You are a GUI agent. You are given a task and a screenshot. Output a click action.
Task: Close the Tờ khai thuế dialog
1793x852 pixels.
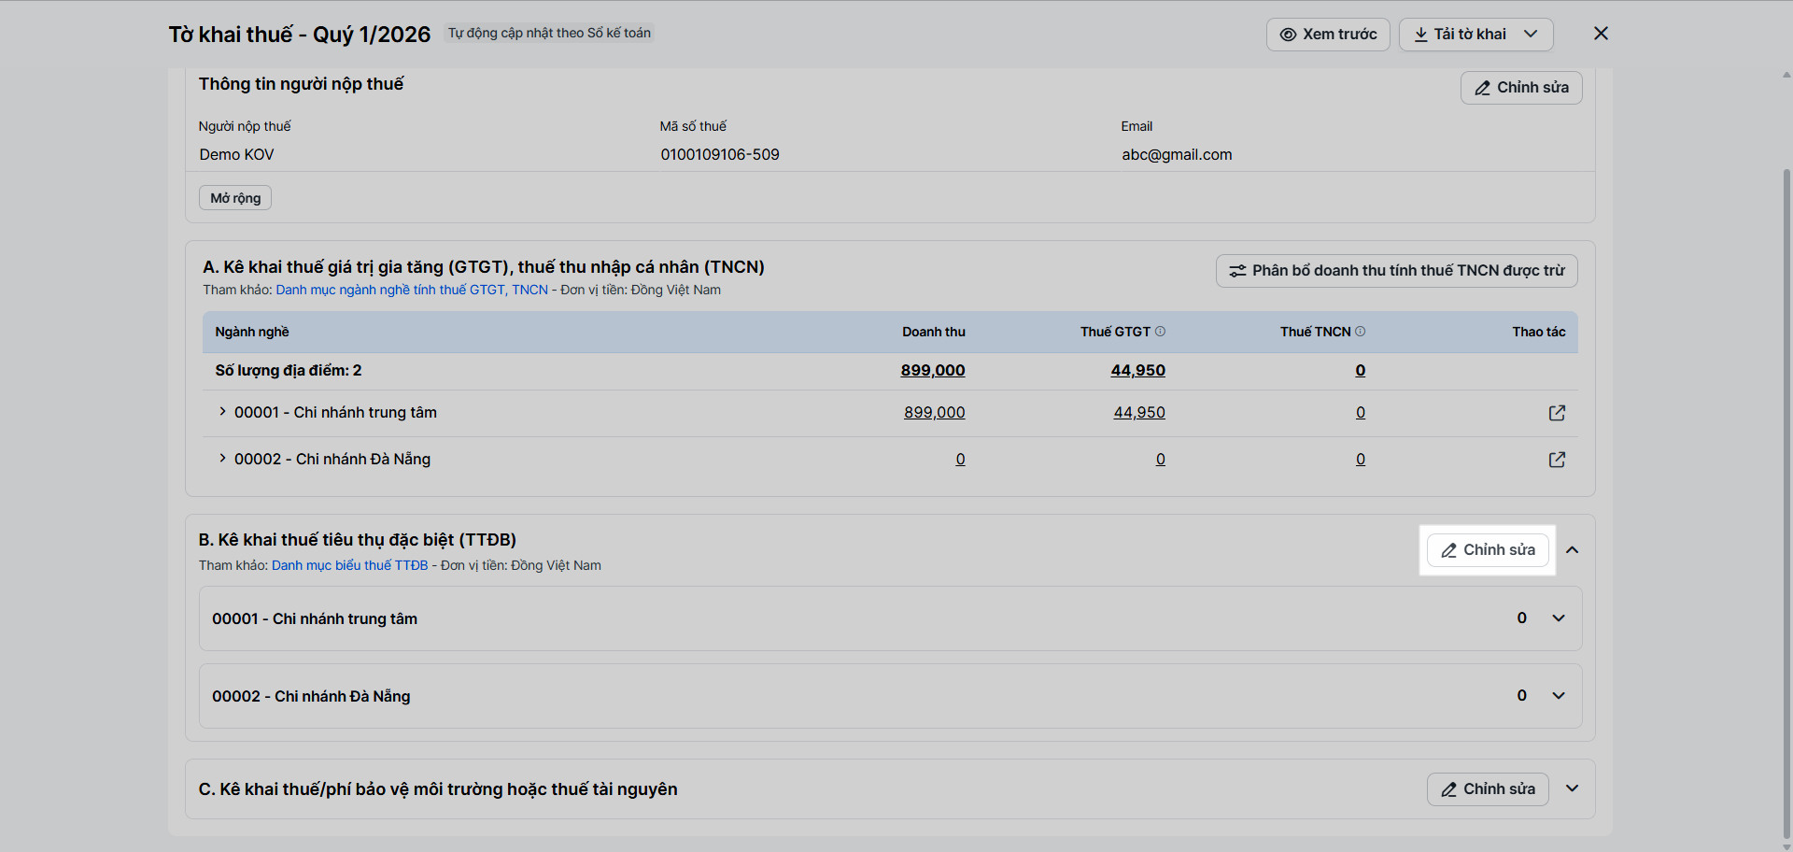pyautogui.click(x=1601, y=34)
